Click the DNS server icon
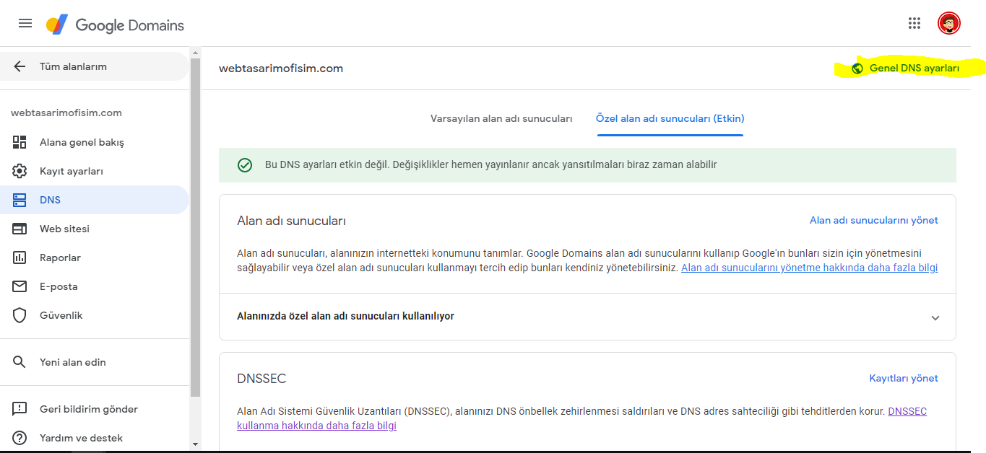The image size is (986, 453). [20, 200]
